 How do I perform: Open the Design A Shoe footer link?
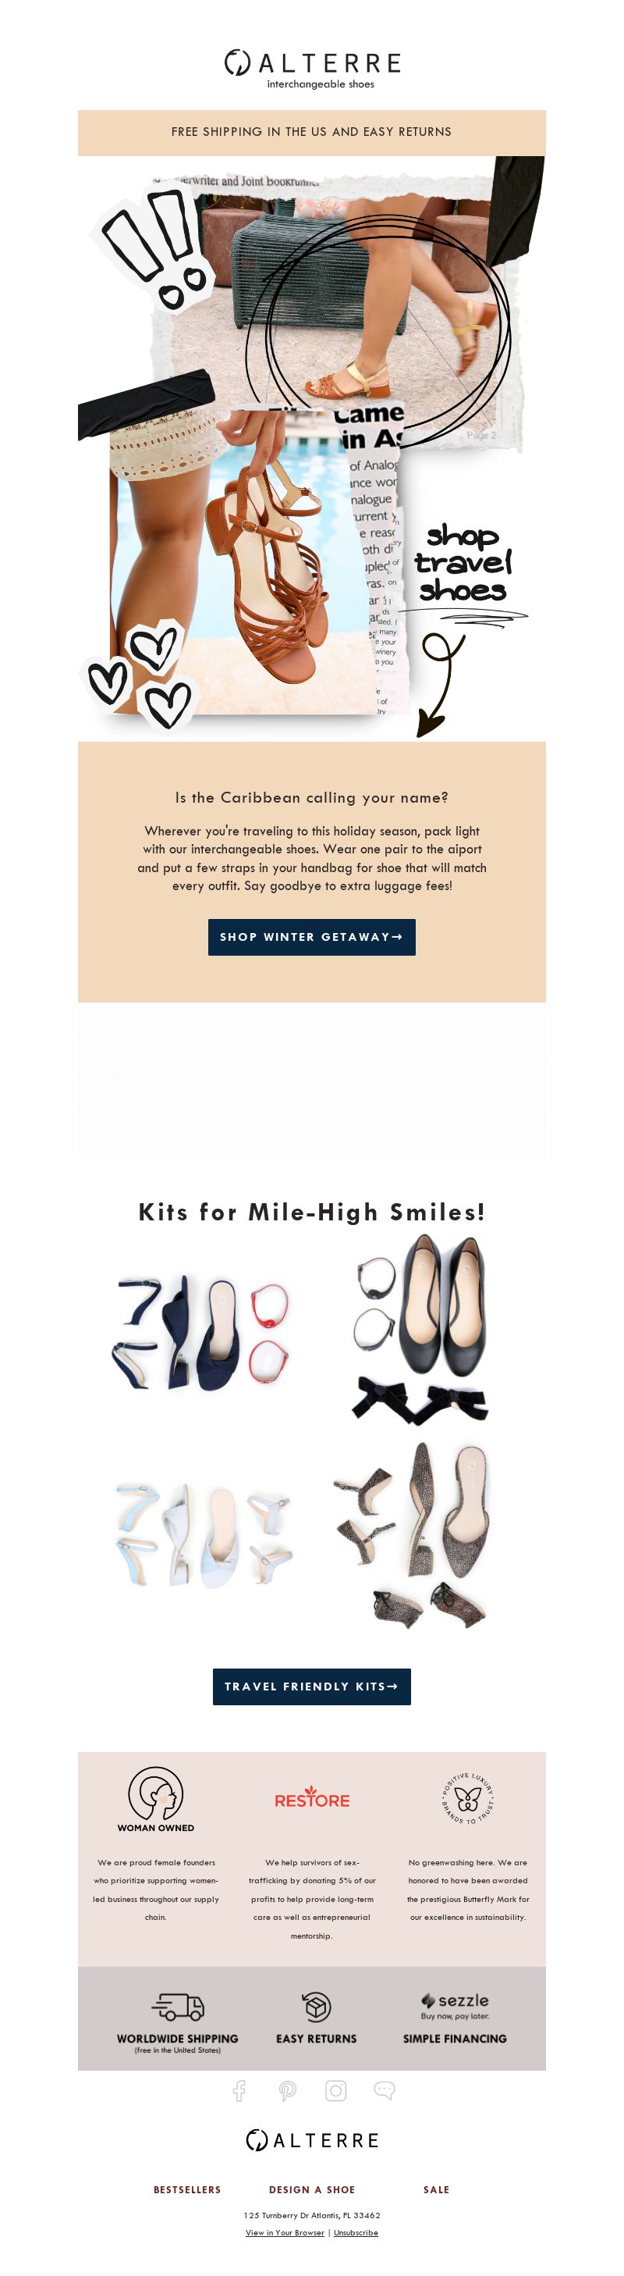click(311, 2189)
